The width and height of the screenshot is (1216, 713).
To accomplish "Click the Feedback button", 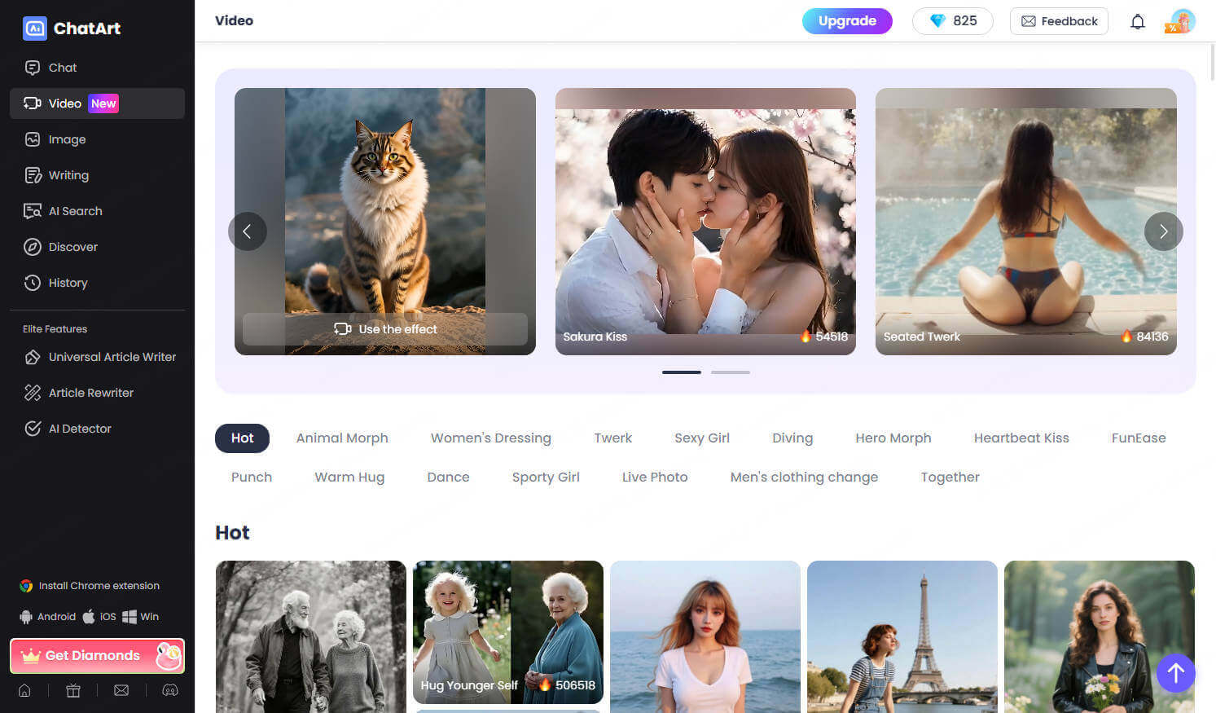I will [x=1059, y=21].
